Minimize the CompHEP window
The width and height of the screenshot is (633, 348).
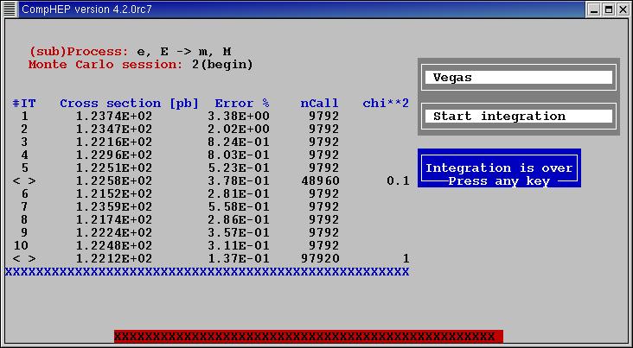click(x=593, y=9)
